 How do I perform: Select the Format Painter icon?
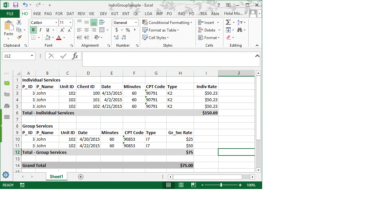point(19,37)
